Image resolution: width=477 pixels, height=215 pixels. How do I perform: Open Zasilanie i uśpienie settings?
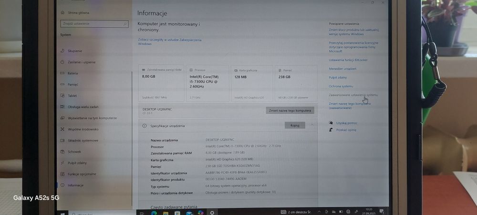tap(82, 62)
